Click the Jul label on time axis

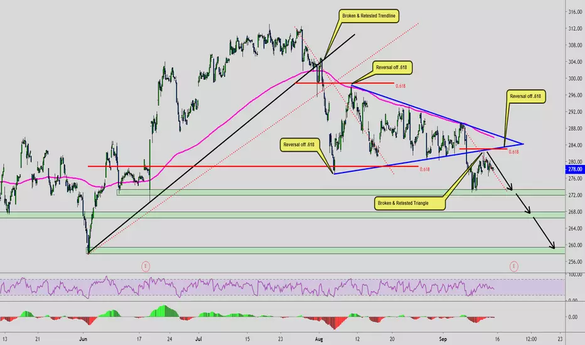[198, 339]
